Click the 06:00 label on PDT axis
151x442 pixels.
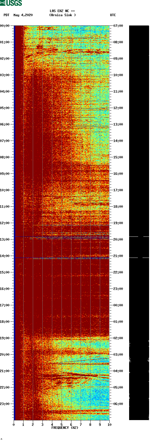click(5, 124)
